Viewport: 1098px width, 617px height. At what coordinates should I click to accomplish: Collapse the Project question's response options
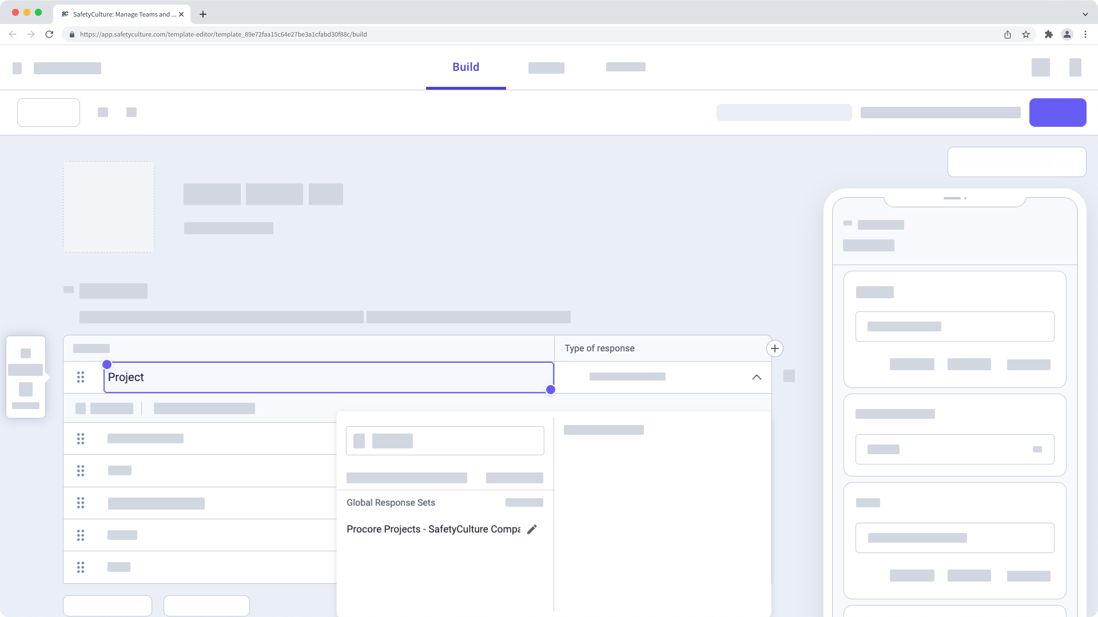click(757, 377)
